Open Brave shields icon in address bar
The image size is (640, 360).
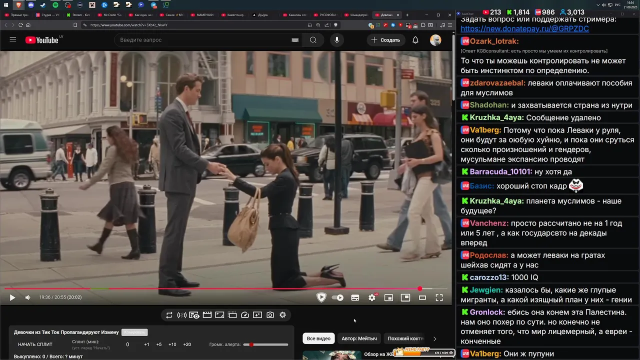[335, 25]
